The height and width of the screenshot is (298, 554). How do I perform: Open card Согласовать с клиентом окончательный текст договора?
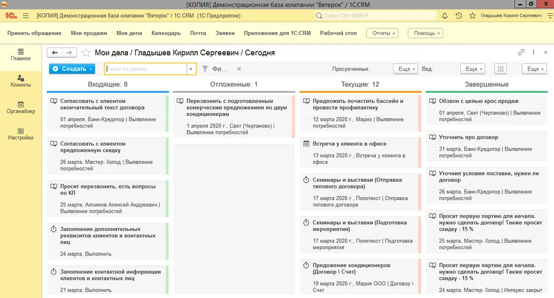click(x=108, y=114)
